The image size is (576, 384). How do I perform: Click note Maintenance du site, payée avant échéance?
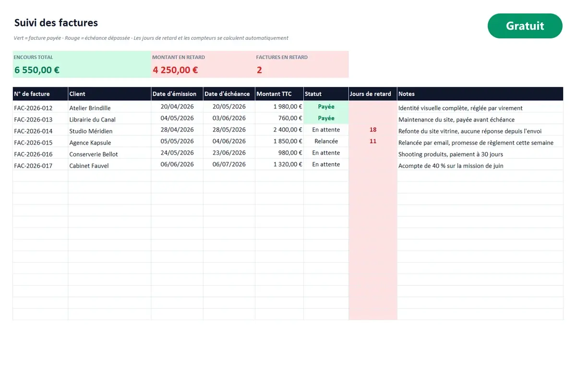point(480,119)
